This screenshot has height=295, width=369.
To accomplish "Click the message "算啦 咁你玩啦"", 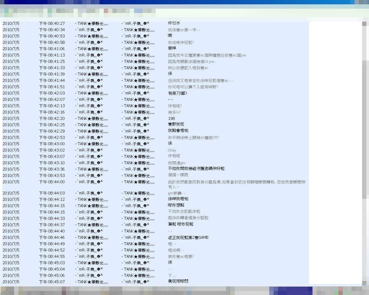I will [x=181, y=224].
